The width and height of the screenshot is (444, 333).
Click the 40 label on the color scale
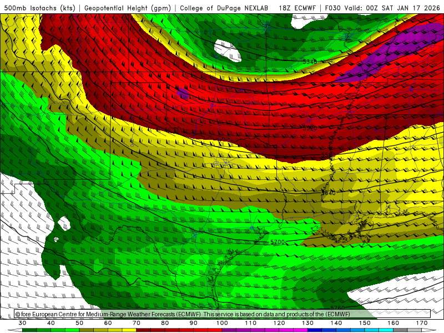coord(51,323)
